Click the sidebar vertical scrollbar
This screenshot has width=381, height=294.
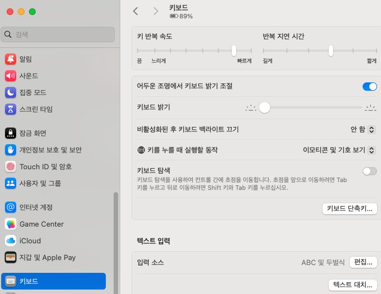[x=116, y=243]
